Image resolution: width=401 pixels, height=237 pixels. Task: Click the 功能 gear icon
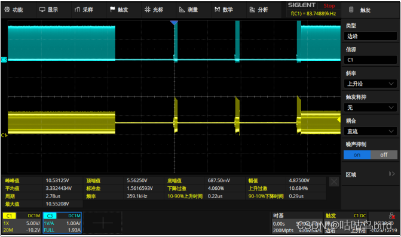point(7,10)
